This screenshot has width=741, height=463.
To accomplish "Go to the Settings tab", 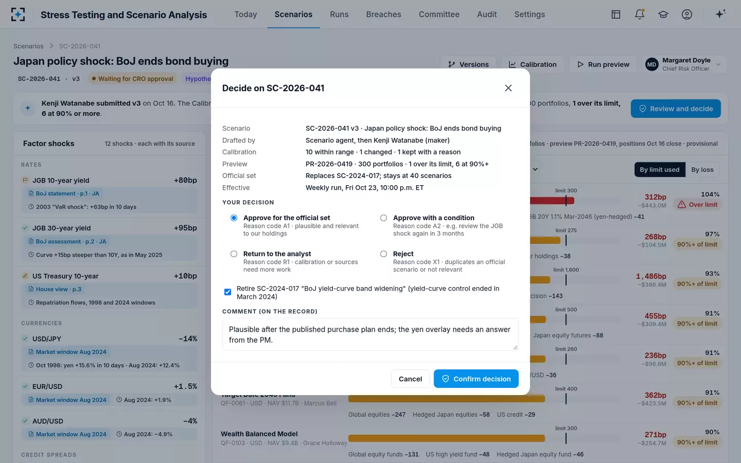I will click(530, 14).
